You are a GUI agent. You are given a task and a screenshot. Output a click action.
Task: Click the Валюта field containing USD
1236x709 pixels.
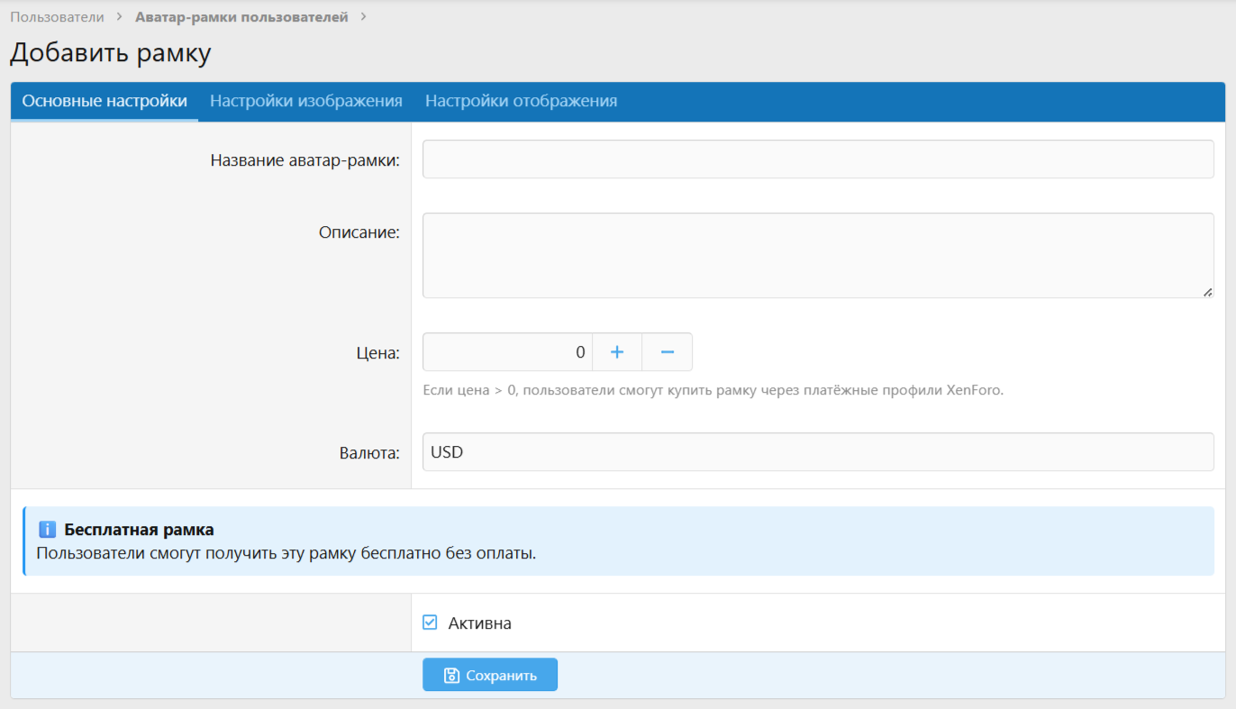tap(818, 452)
